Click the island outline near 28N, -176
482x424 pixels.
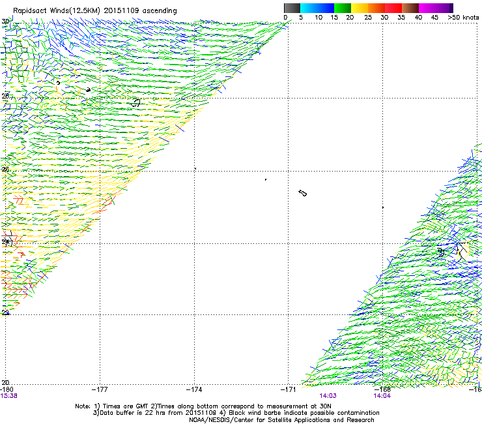click(x=135, y=103)
